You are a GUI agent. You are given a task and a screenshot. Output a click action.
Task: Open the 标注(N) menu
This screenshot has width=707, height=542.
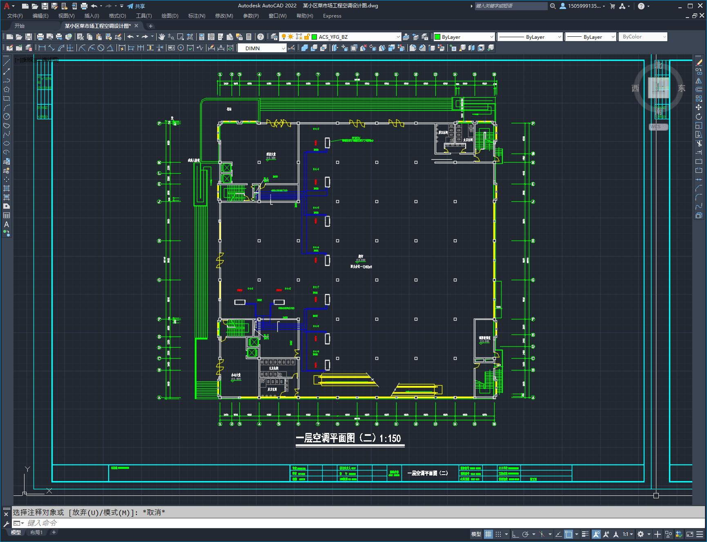coord(196,16)
